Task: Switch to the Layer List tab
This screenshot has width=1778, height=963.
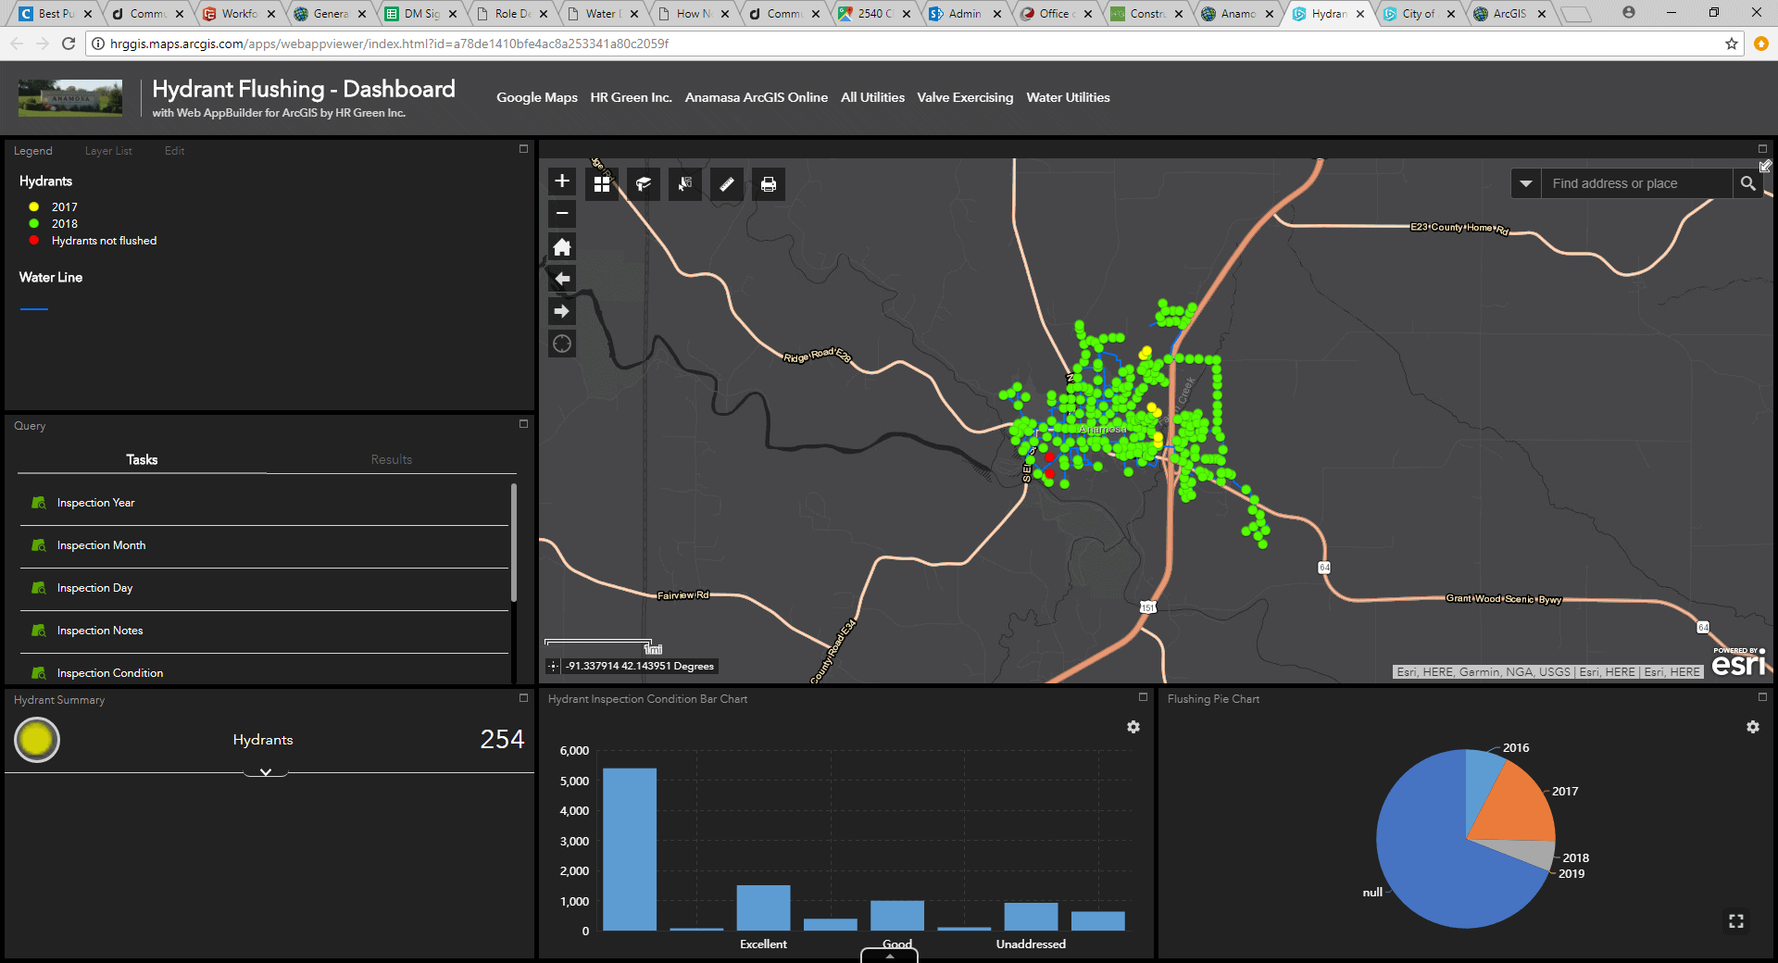Action: [108, 151]
